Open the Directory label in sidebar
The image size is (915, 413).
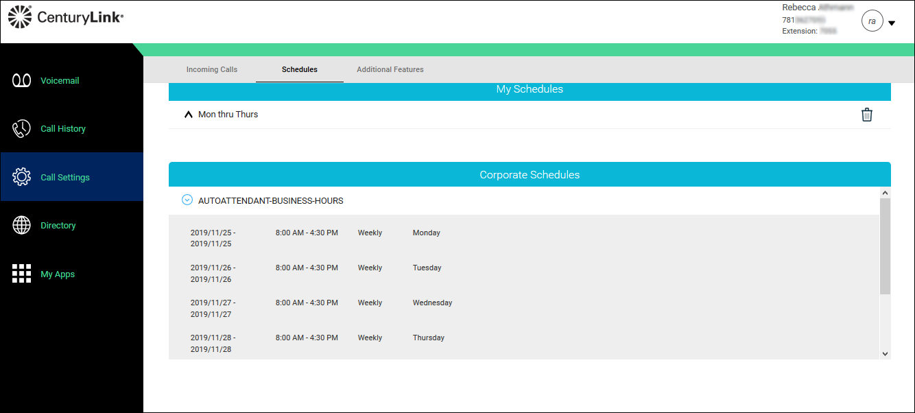pyautogui.click(x=58, y=226)
